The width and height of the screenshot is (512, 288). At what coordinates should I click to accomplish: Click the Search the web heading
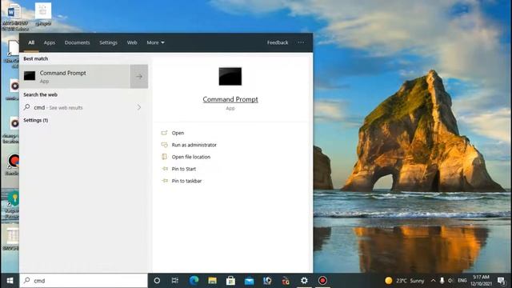tap(40, 94)
